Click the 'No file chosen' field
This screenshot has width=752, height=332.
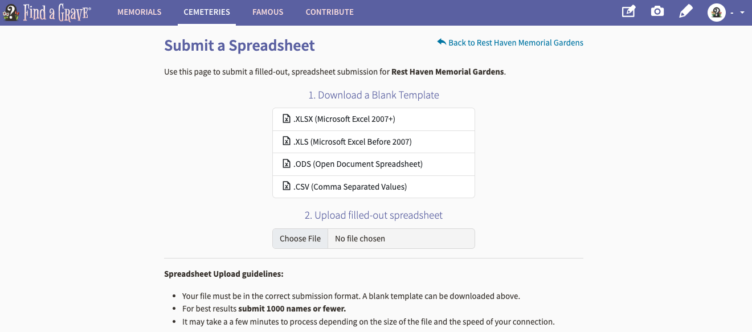click(x=401, y=239)
